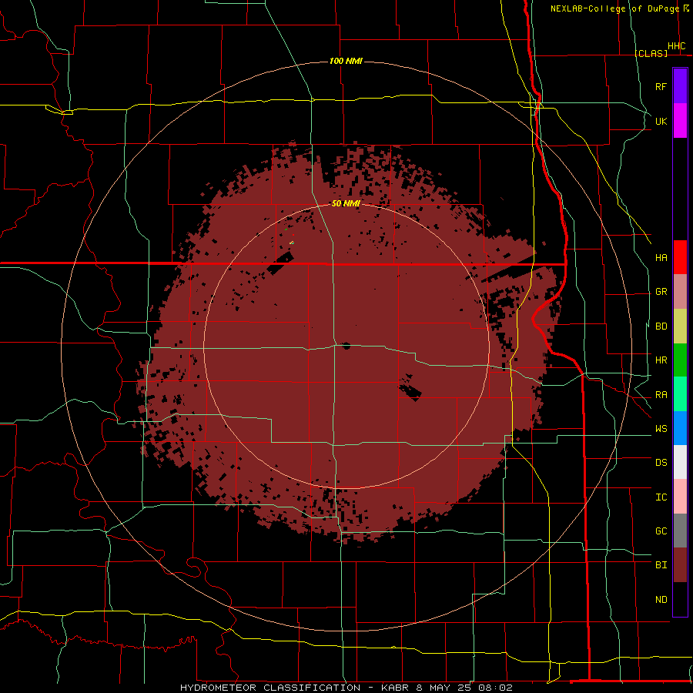
Task: Click the RF legend label
Action: (661, 86)
